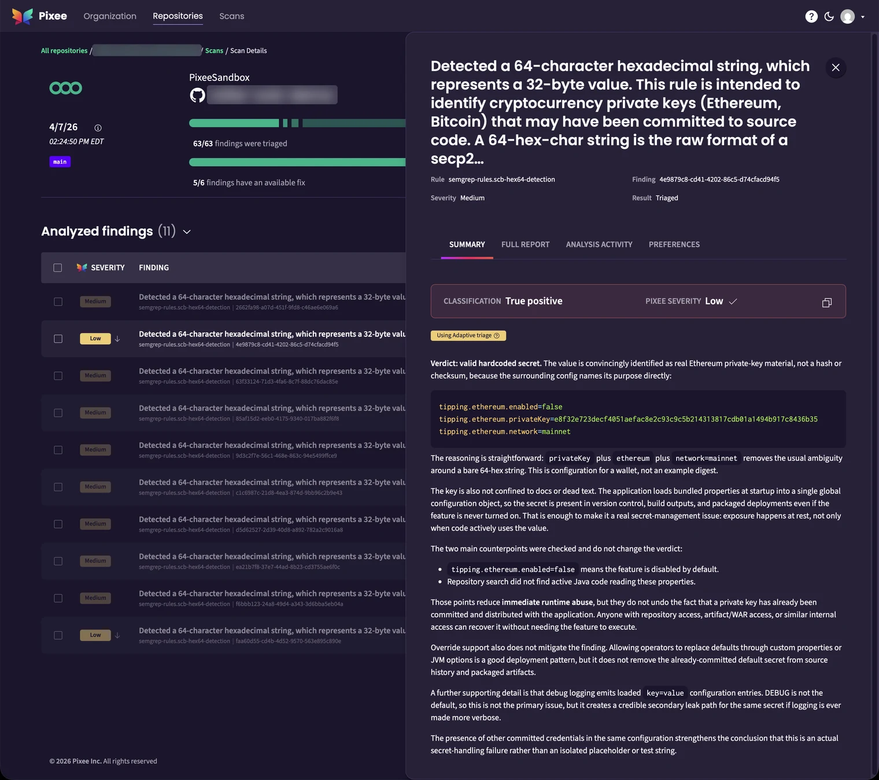This screenshot has width=879, height=780.
Task: Close the finding details panel
Action: tap(836, 68)
